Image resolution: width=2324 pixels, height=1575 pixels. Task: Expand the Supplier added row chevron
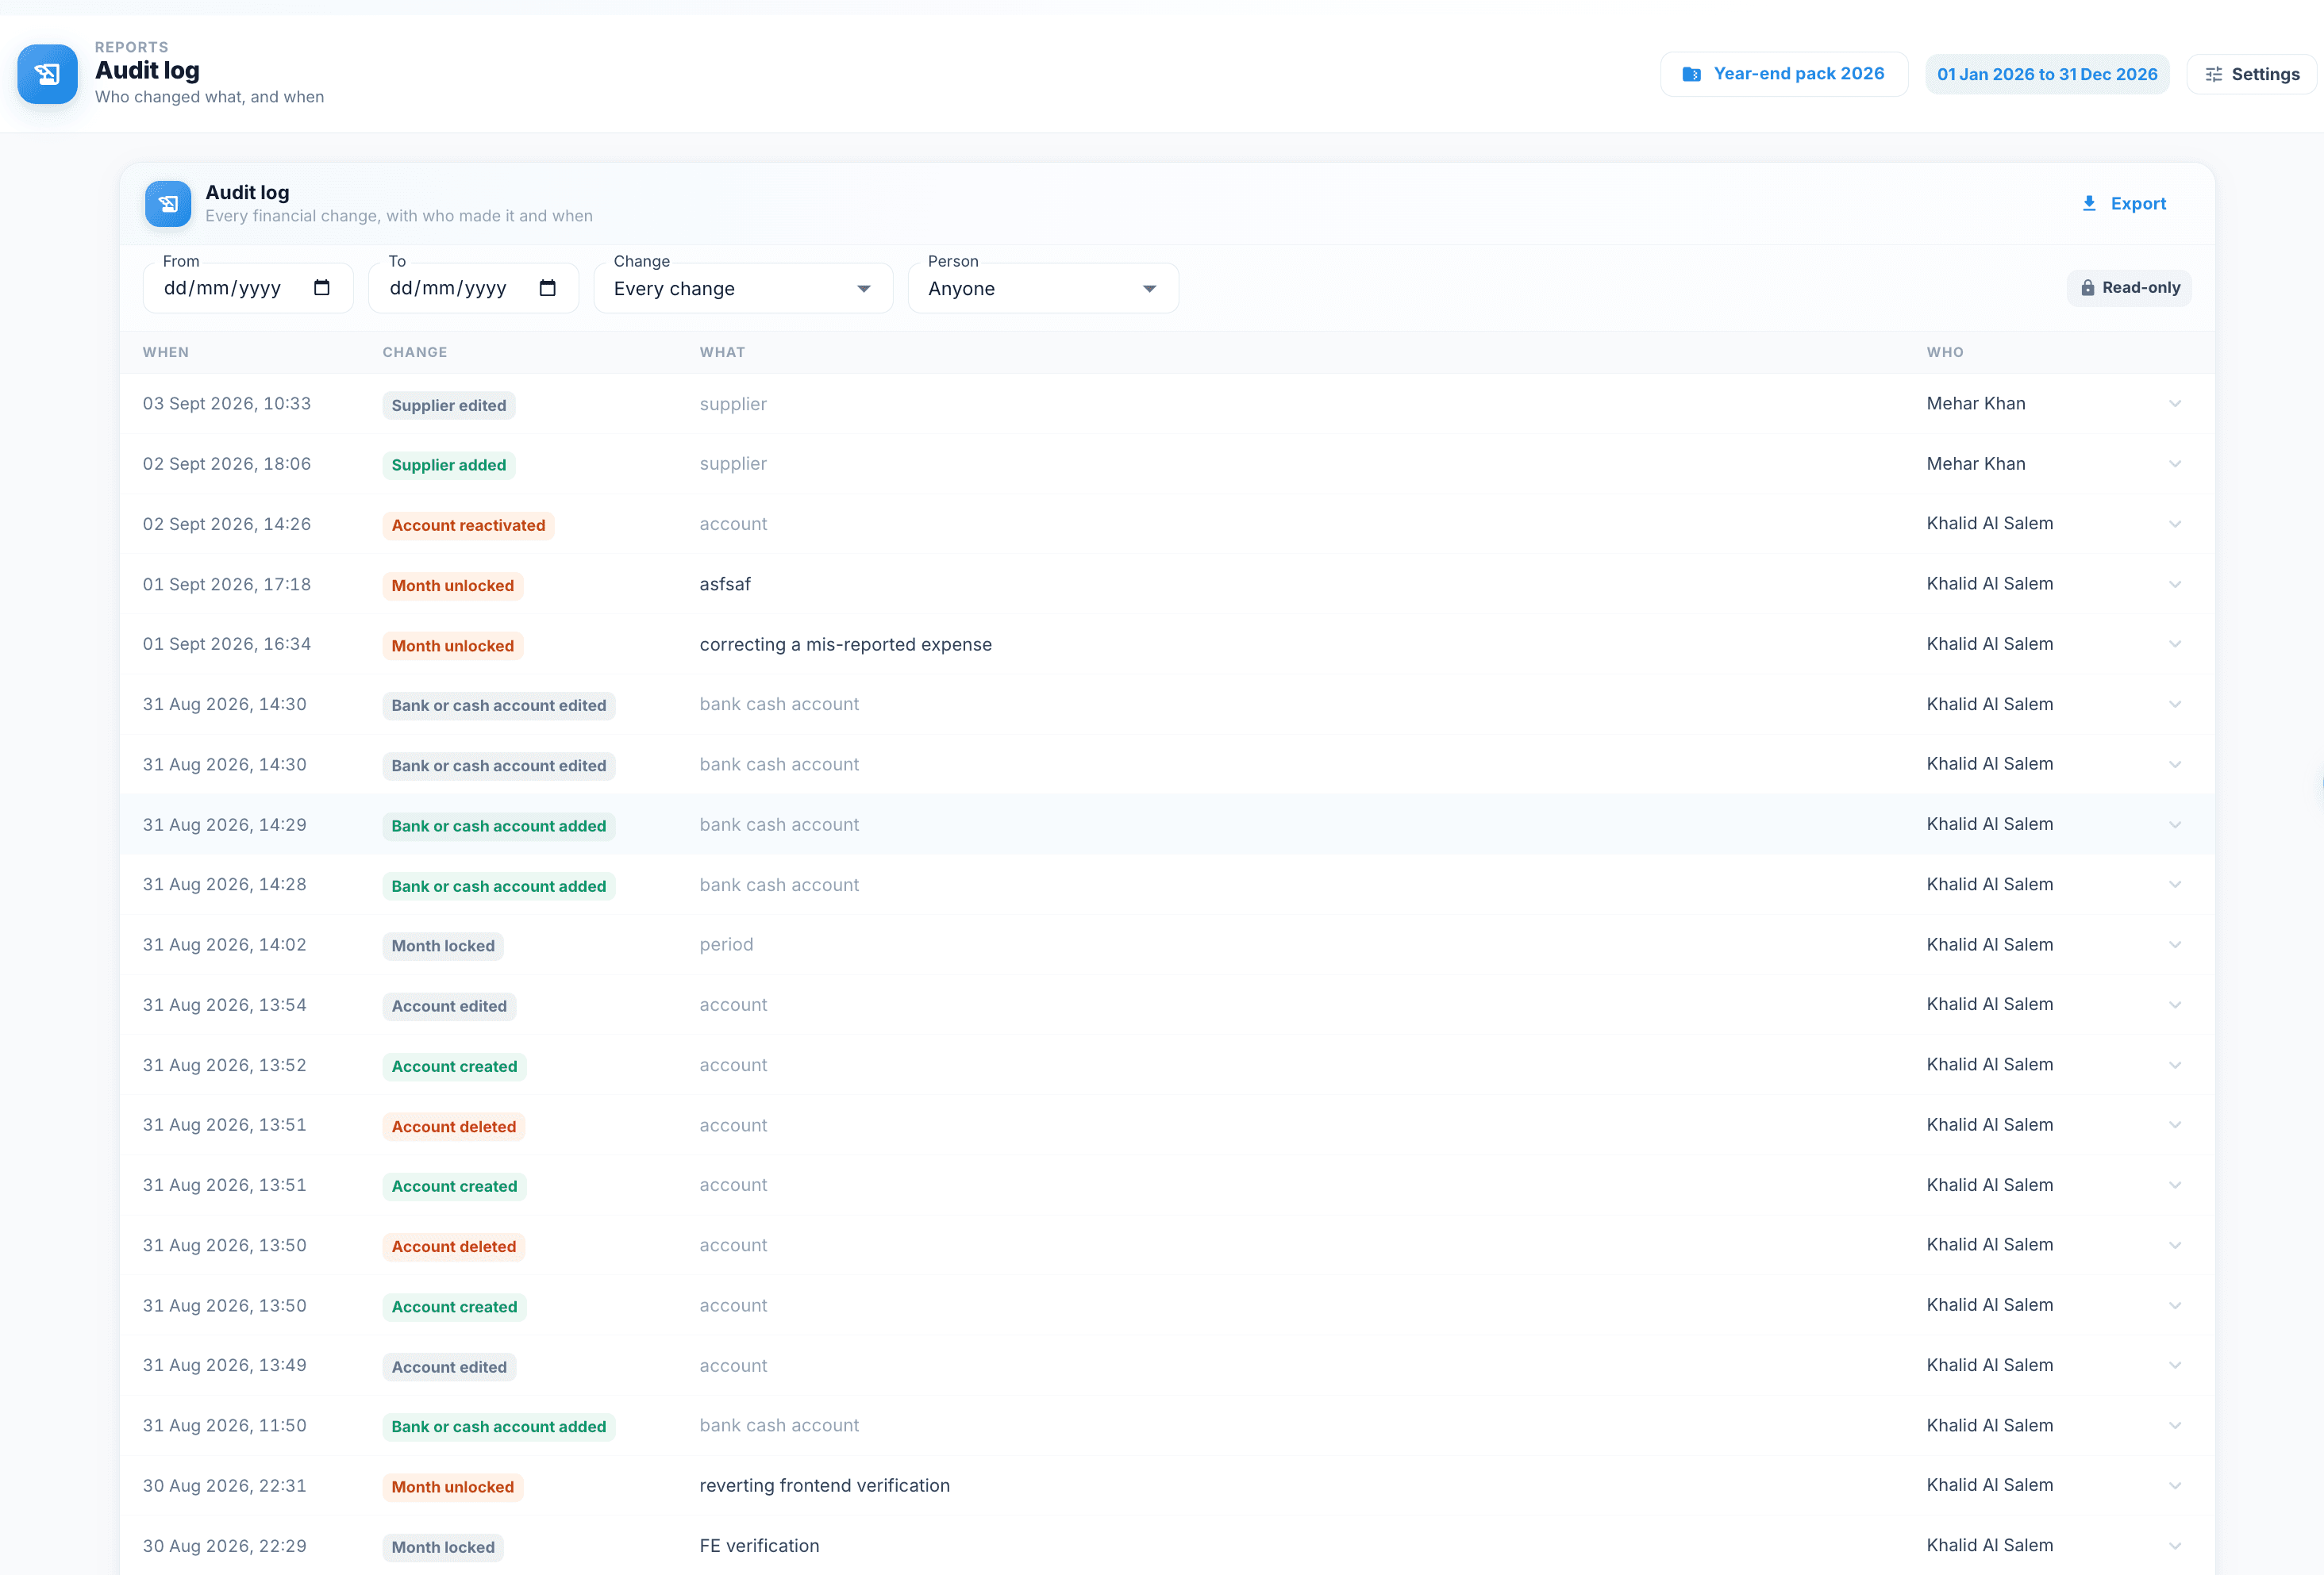(2175, 463)
